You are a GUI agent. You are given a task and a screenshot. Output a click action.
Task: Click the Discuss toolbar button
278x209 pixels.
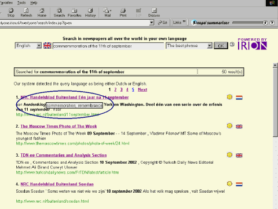tap(154, 12)
